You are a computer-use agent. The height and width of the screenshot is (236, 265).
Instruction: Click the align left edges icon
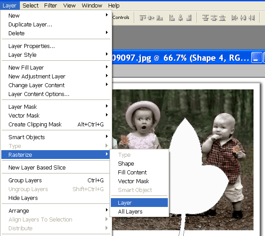click(172, 18)
